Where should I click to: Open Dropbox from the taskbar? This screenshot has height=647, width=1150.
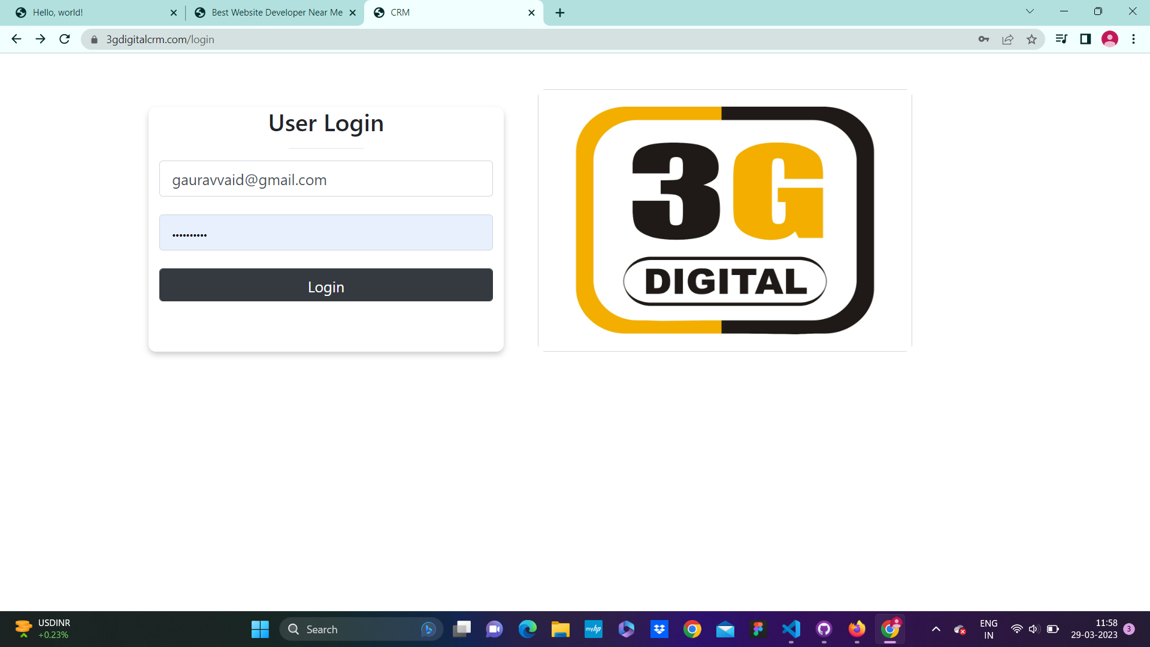point(659,629)
